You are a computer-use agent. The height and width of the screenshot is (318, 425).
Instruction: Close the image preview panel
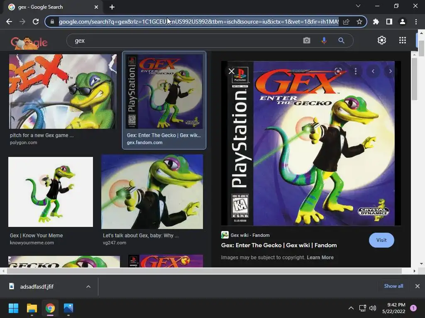coord(231,71)
